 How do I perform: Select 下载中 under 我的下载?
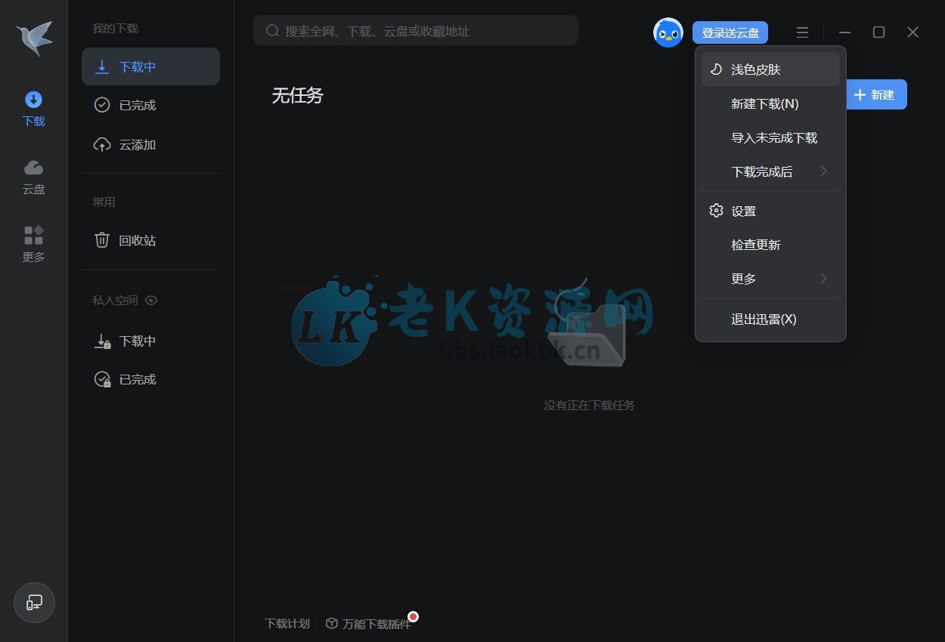(x=150, y=66)
